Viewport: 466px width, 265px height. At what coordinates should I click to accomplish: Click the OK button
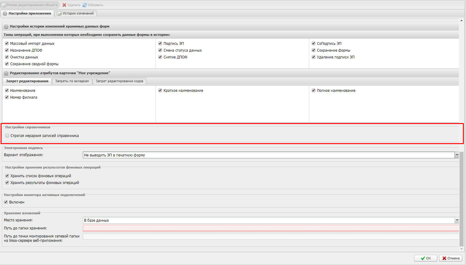[425, 258]
